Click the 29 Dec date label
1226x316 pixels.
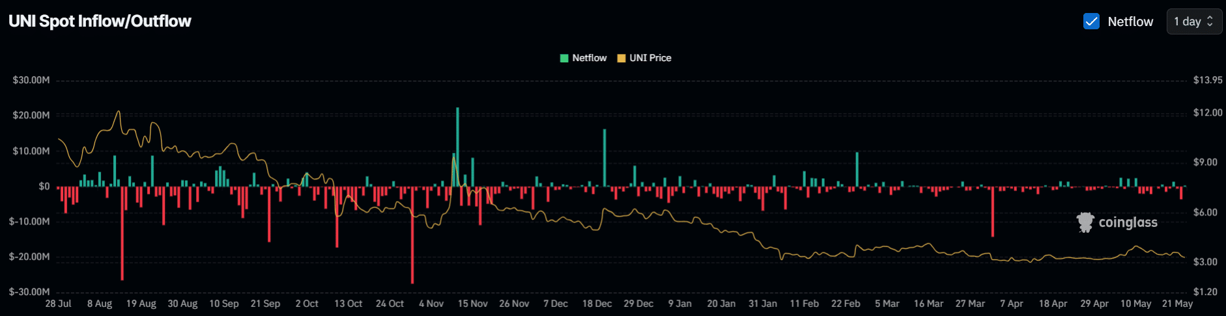638,304
